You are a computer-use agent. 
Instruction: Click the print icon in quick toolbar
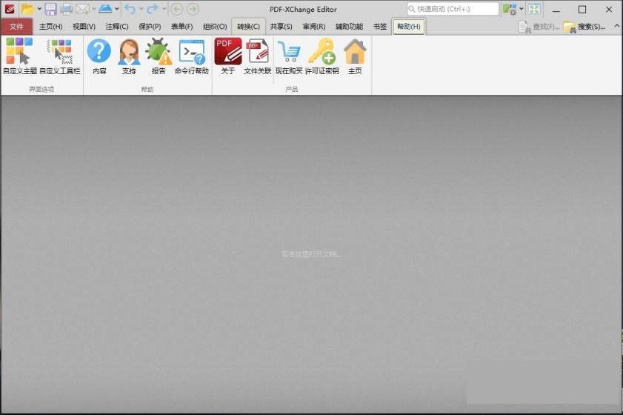[66, 9]
